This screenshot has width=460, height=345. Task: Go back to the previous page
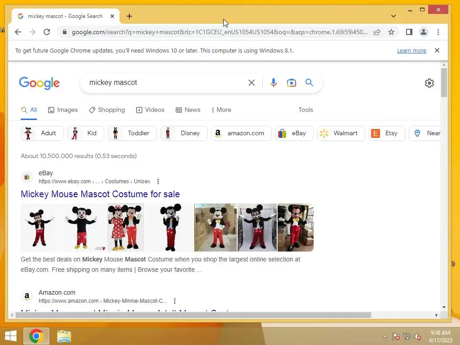click(x=18, y=32)
